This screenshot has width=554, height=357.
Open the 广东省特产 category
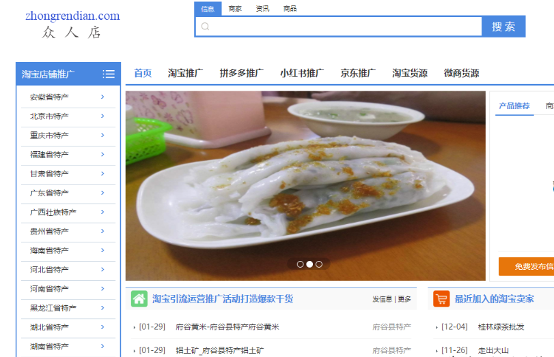pyautogui.click(x=49, y=193)
